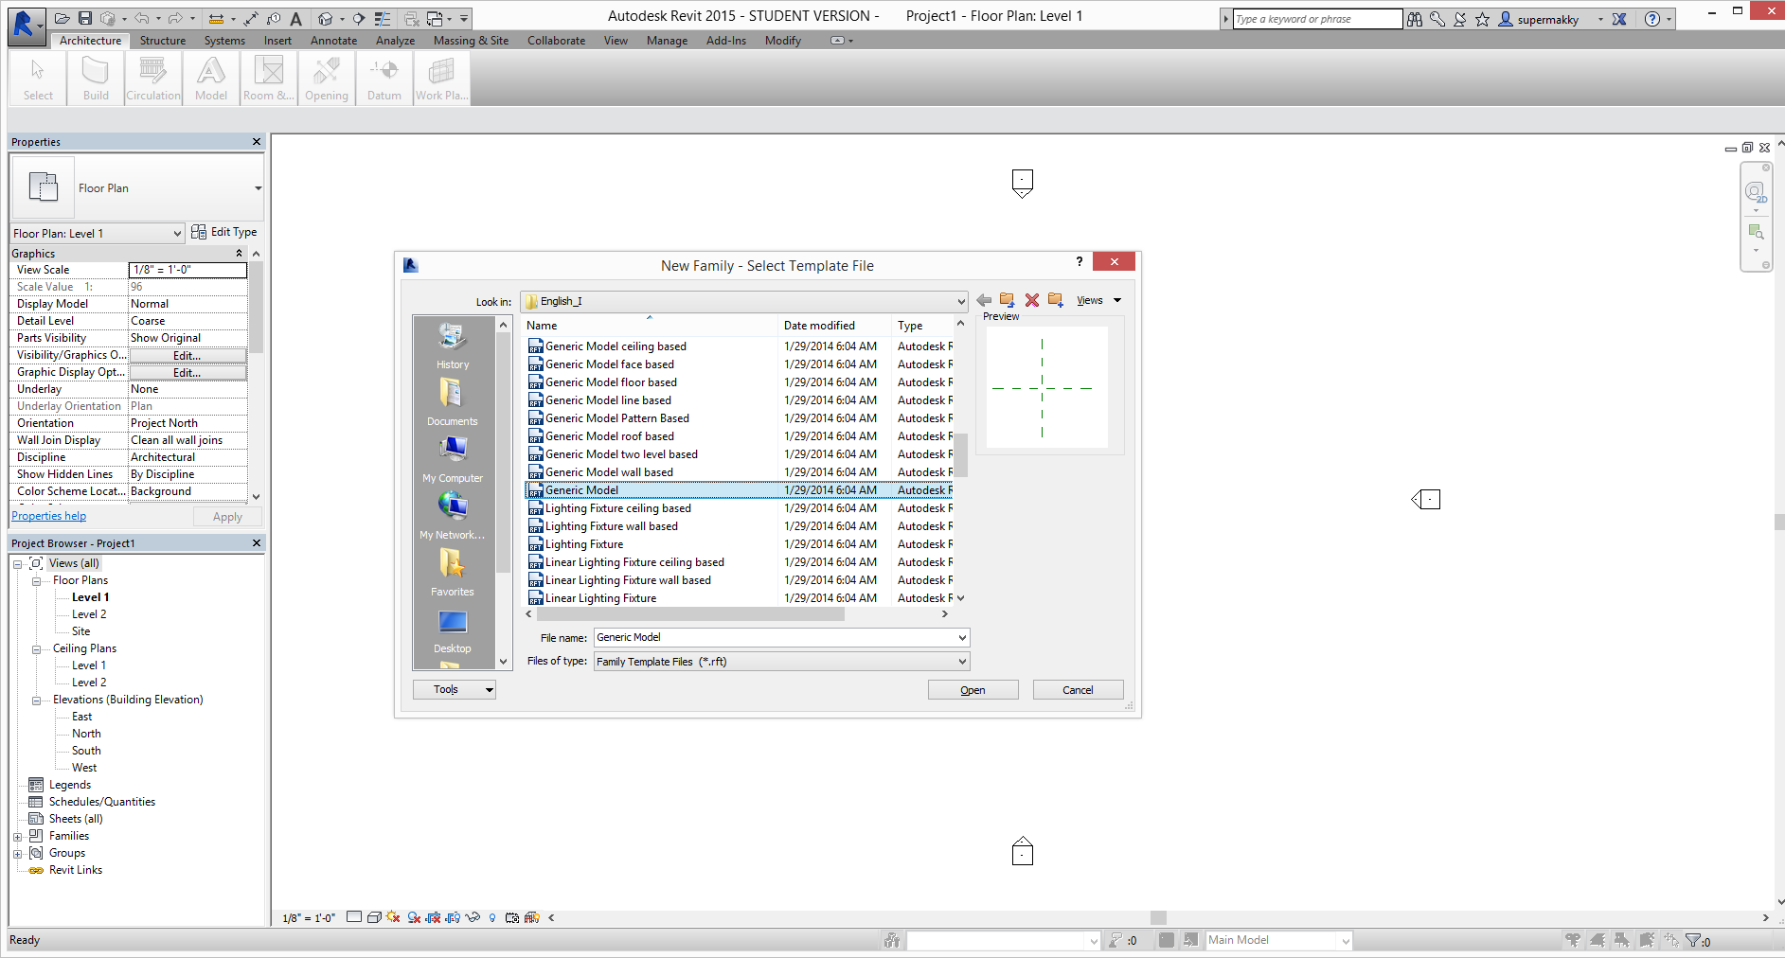
Task: Click the Help question mark icon in title bar
Action: (x=1652, y=19)
